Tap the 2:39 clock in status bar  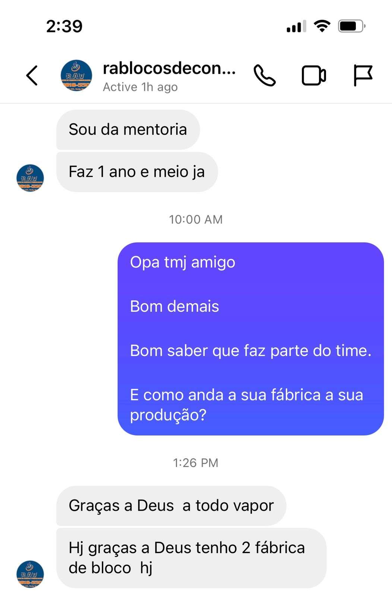coord(64,26)
